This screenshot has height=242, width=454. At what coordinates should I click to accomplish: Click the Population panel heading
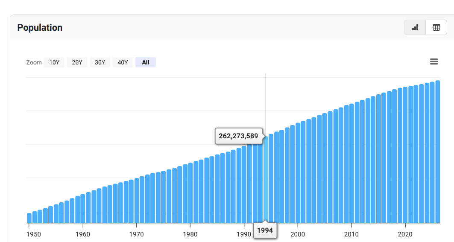(x=40, y=27)
